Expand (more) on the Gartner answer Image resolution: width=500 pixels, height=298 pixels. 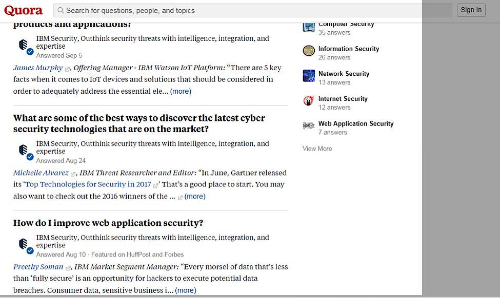[x=195, y=197]
